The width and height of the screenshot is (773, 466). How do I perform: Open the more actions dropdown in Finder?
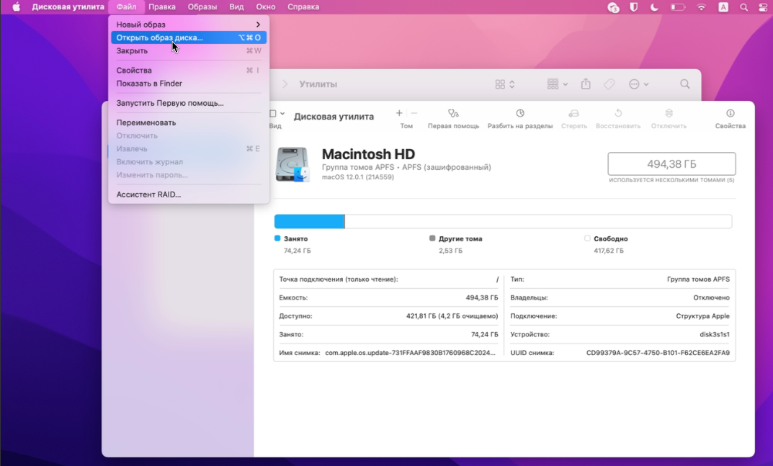[x=638, y=84]
